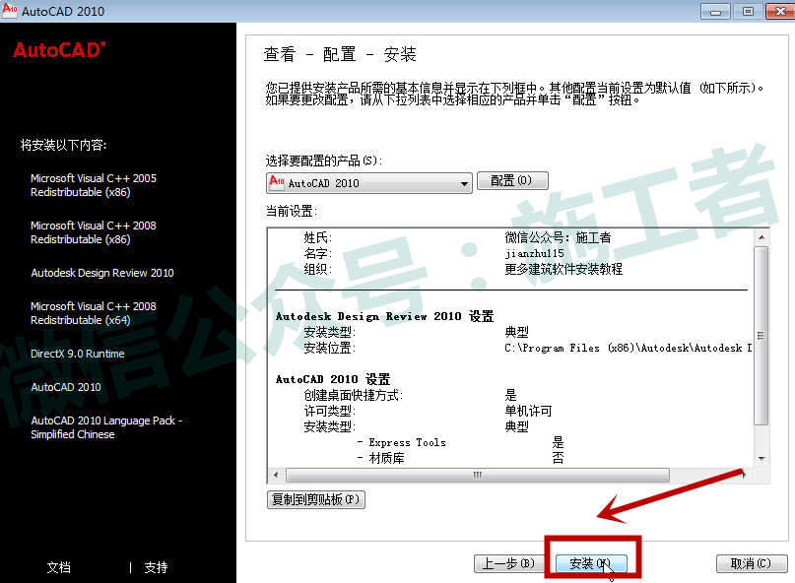Viewport: 795px width, 583px height.
Task: Click 复制到剪贴板 copy to clipboard button
Action: (316, 499)
